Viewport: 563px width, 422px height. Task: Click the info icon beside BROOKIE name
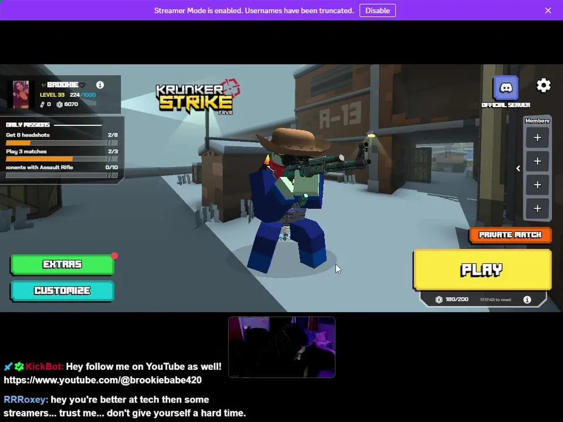100,84
